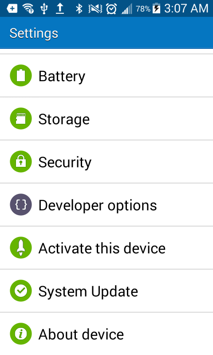The width and height of the screenshot is (213, 355).
Task: Tap the alarm clock status icon
Action: [111, 9]
